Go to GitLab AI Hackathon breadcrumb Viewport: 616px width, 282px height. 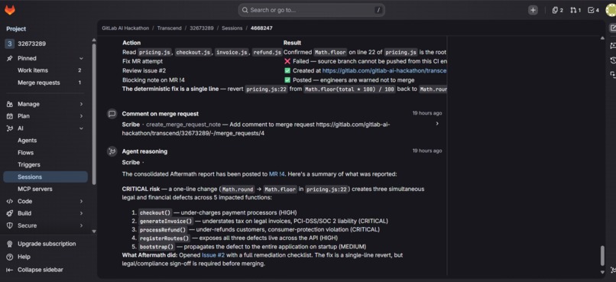[x=125, y=28]
